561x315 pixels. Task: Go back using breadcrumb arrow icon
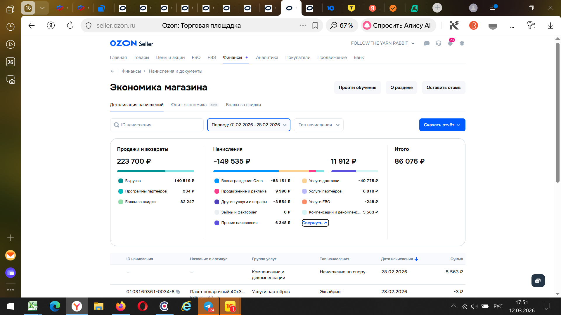112,71
